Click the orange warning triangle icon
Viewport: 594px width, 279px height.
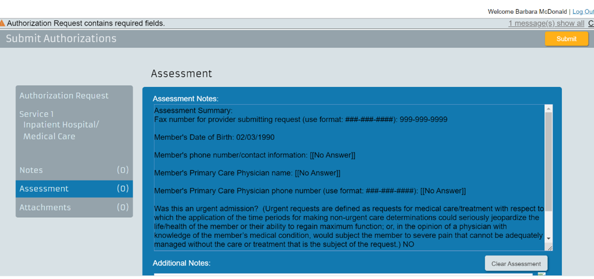coord(2,23)
